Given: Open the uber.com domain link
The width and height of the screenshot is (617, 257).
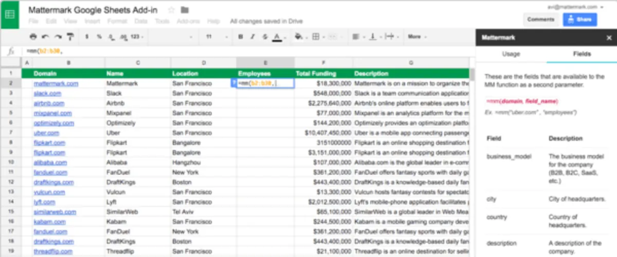Looking at the screenshot, I should (46, 133).
